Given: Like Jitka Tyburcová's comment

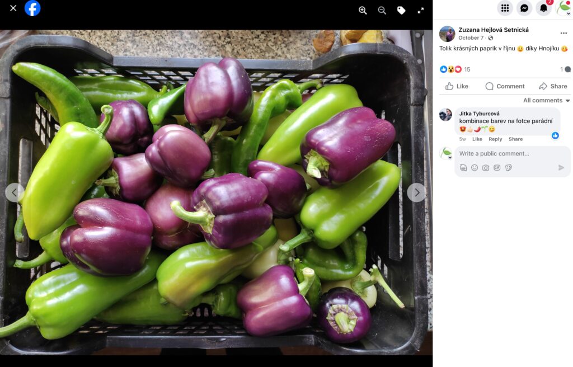Looking at the screenshot, I should point(477,139).
